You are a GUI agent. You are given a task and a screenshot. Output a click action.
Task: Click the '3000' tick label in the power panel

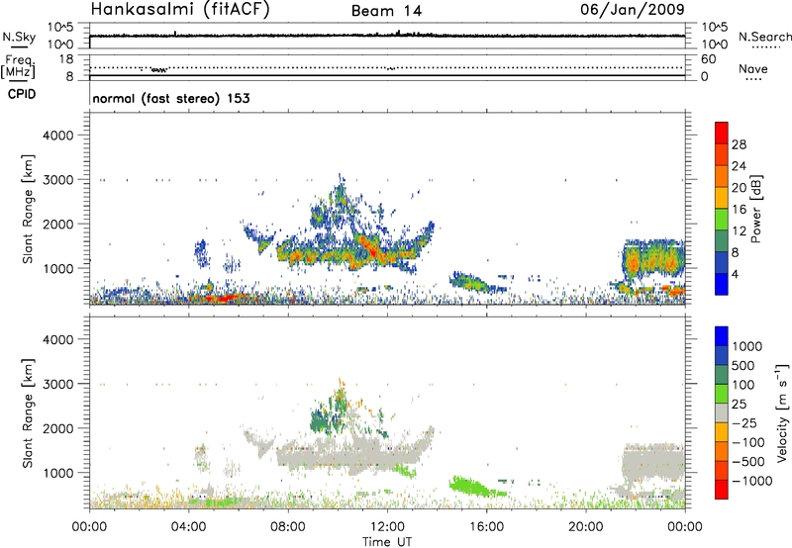[x=58, y=180]
